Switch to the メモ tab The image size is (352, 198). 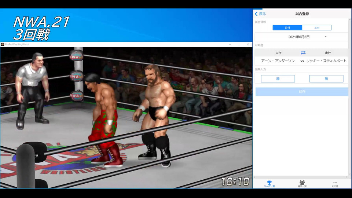(317, 27)
